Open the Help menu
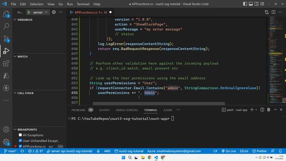 tap(97, 4)
